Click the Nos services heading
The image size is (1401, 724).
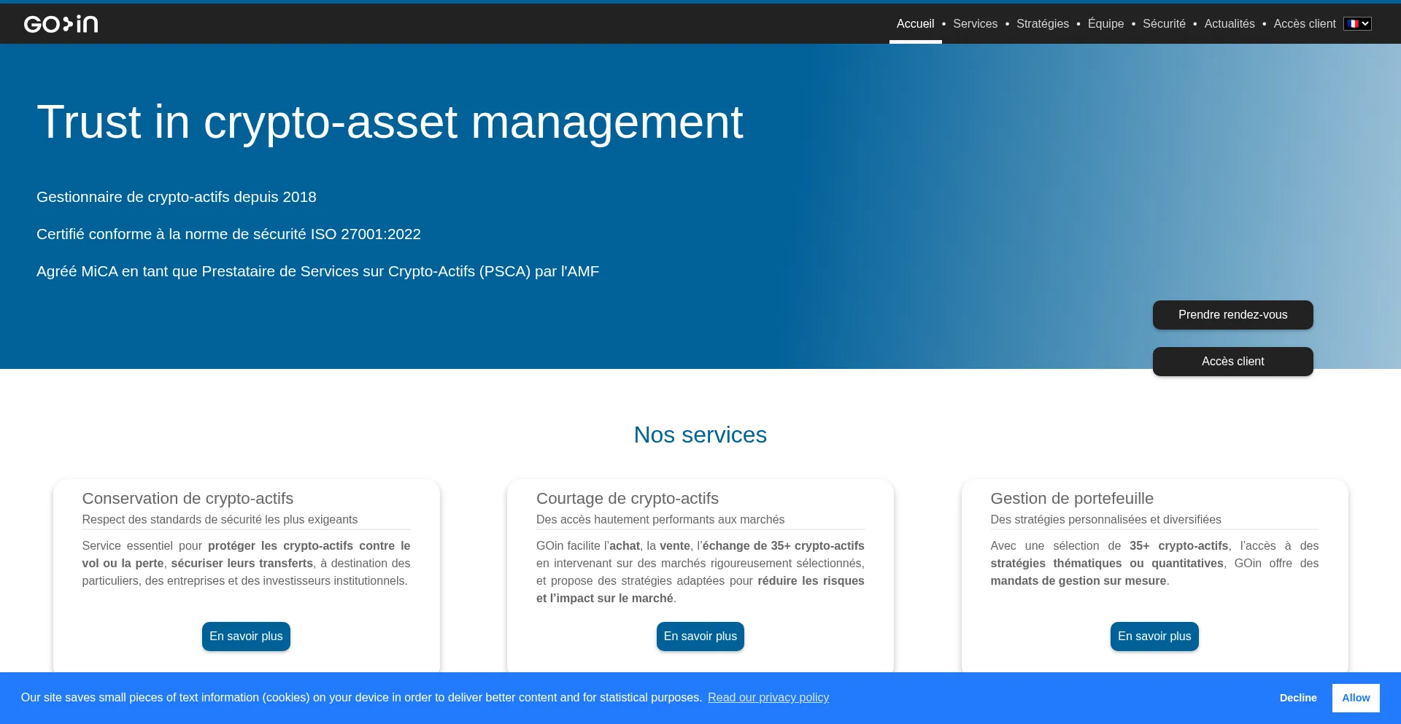tap(700, 435)
